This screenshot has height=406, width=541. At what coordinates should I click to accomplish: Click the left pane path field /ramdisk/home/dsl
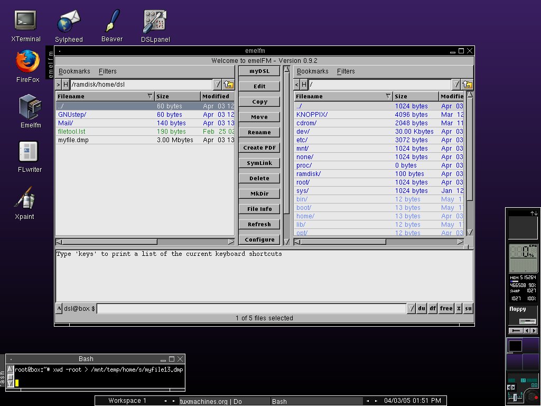coord(141,84)
